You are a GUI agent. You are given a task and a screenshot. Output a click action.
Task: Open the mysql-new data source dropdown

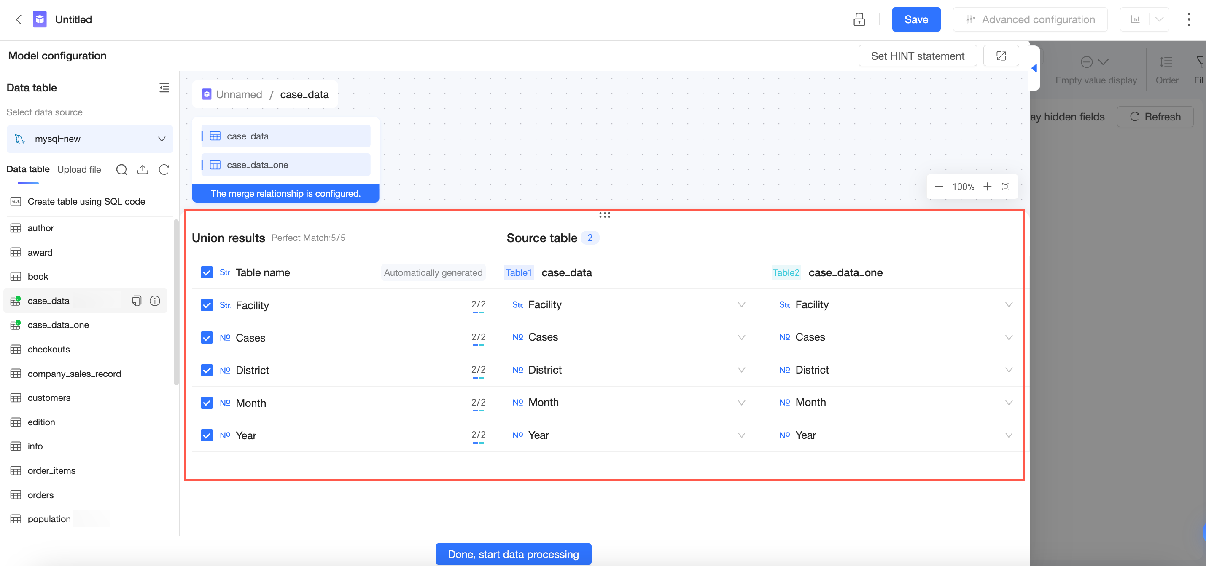pyautogui.click(x=90, y=139)
